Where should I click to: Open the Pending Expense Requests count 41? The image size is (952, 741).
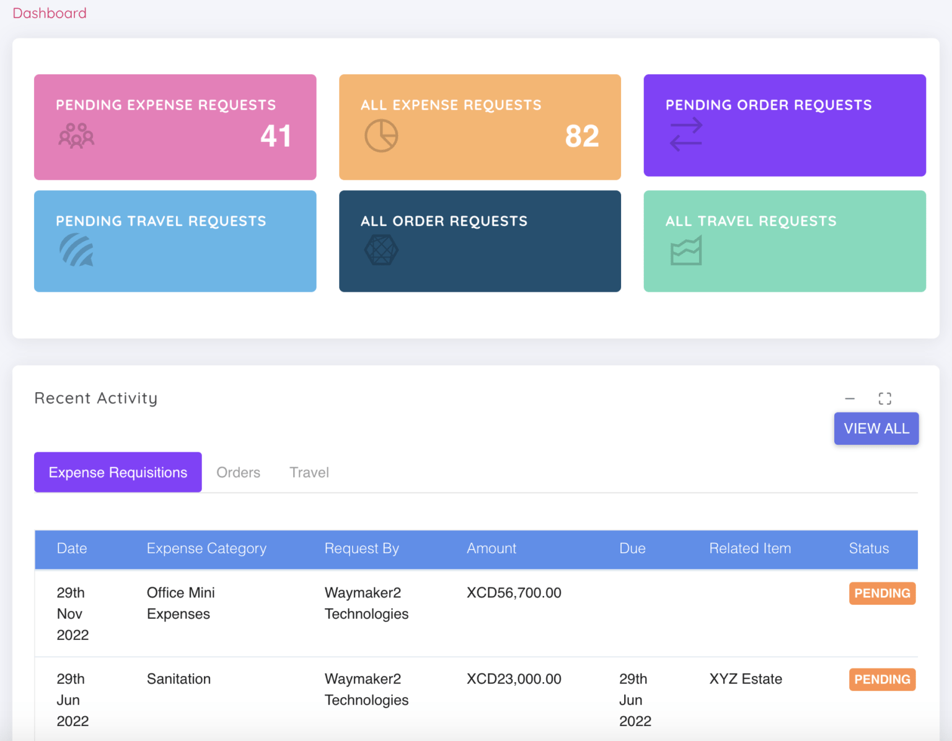(276, 136)
